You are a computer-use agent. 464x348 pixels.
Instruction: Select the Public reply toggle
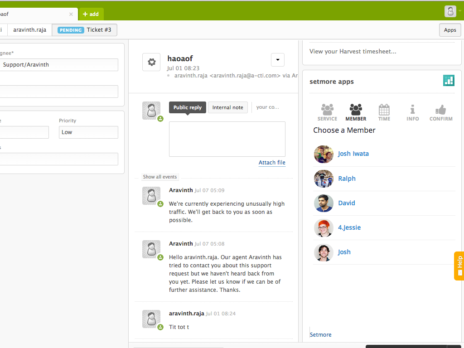click(x=187, y=107)
